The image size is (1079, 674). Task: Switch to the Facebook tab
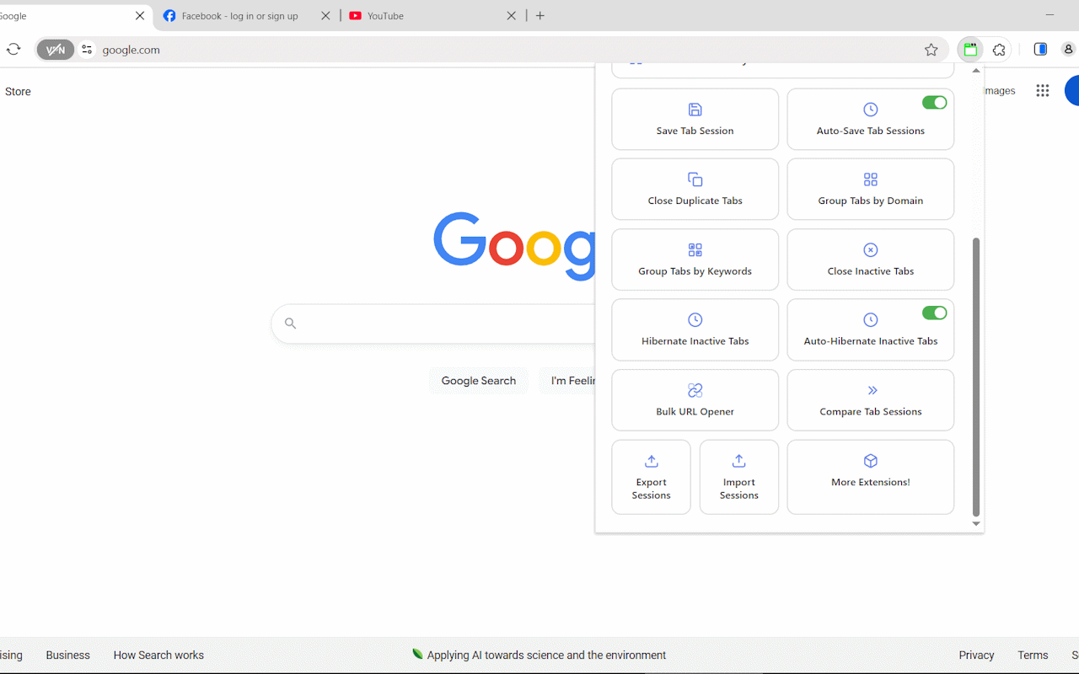click(x=239, y=16)
